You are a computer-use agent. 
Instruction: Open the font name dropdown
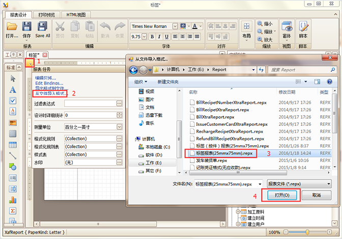tap(175, 26)
